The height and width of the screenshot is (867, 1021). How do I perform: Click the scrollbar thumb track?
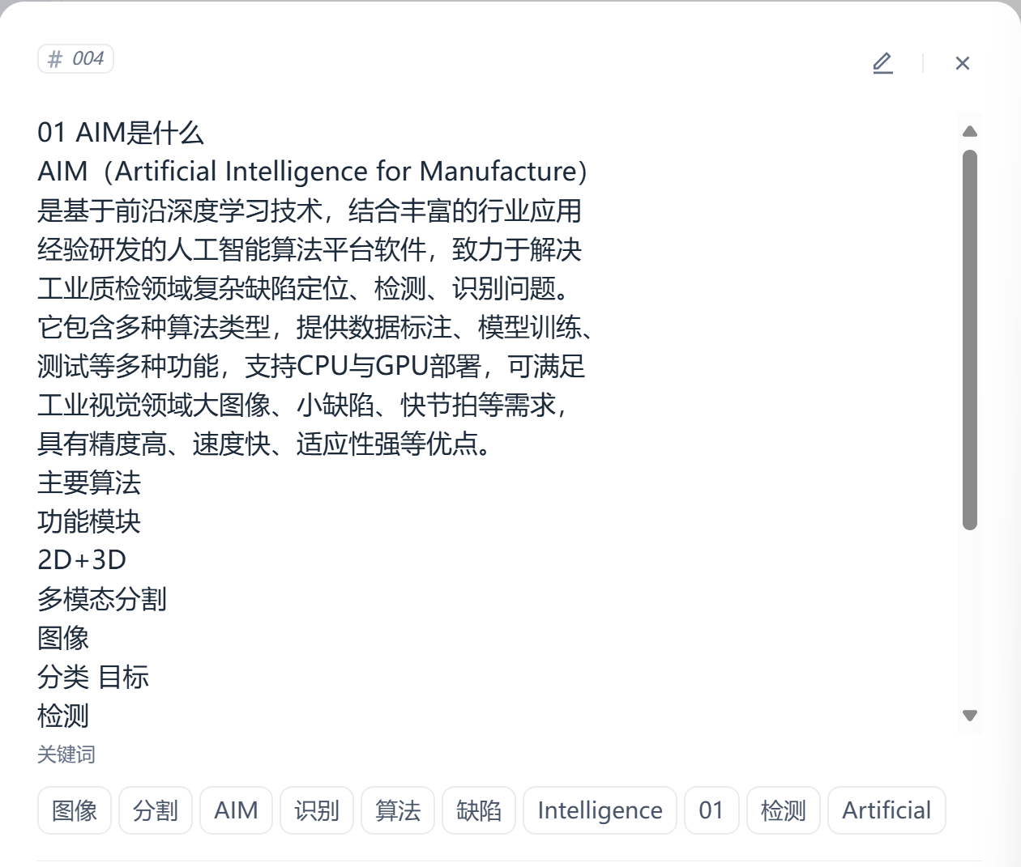(x=969, y=340)
